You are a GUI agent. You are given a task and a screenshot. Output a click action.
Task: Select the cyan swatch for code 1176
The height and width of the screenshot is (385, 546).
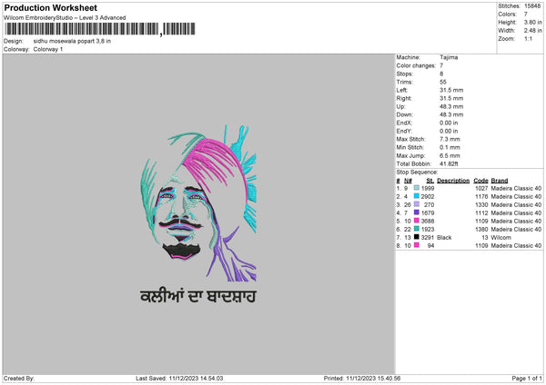(x=417, y=196)
